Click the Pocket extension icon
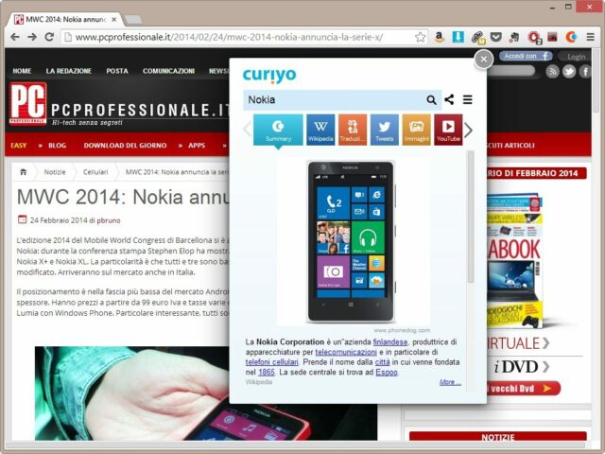This screenshot has width=605, height=454. click(x=494, y=37)
